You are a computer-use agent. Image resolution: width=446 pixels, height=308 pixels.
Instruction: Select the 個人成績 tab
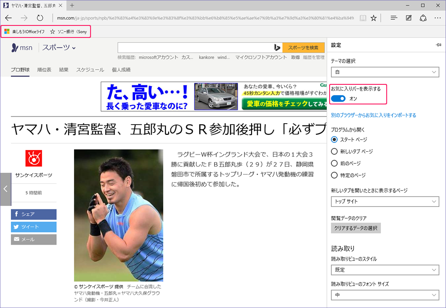(x=121, y=70)
